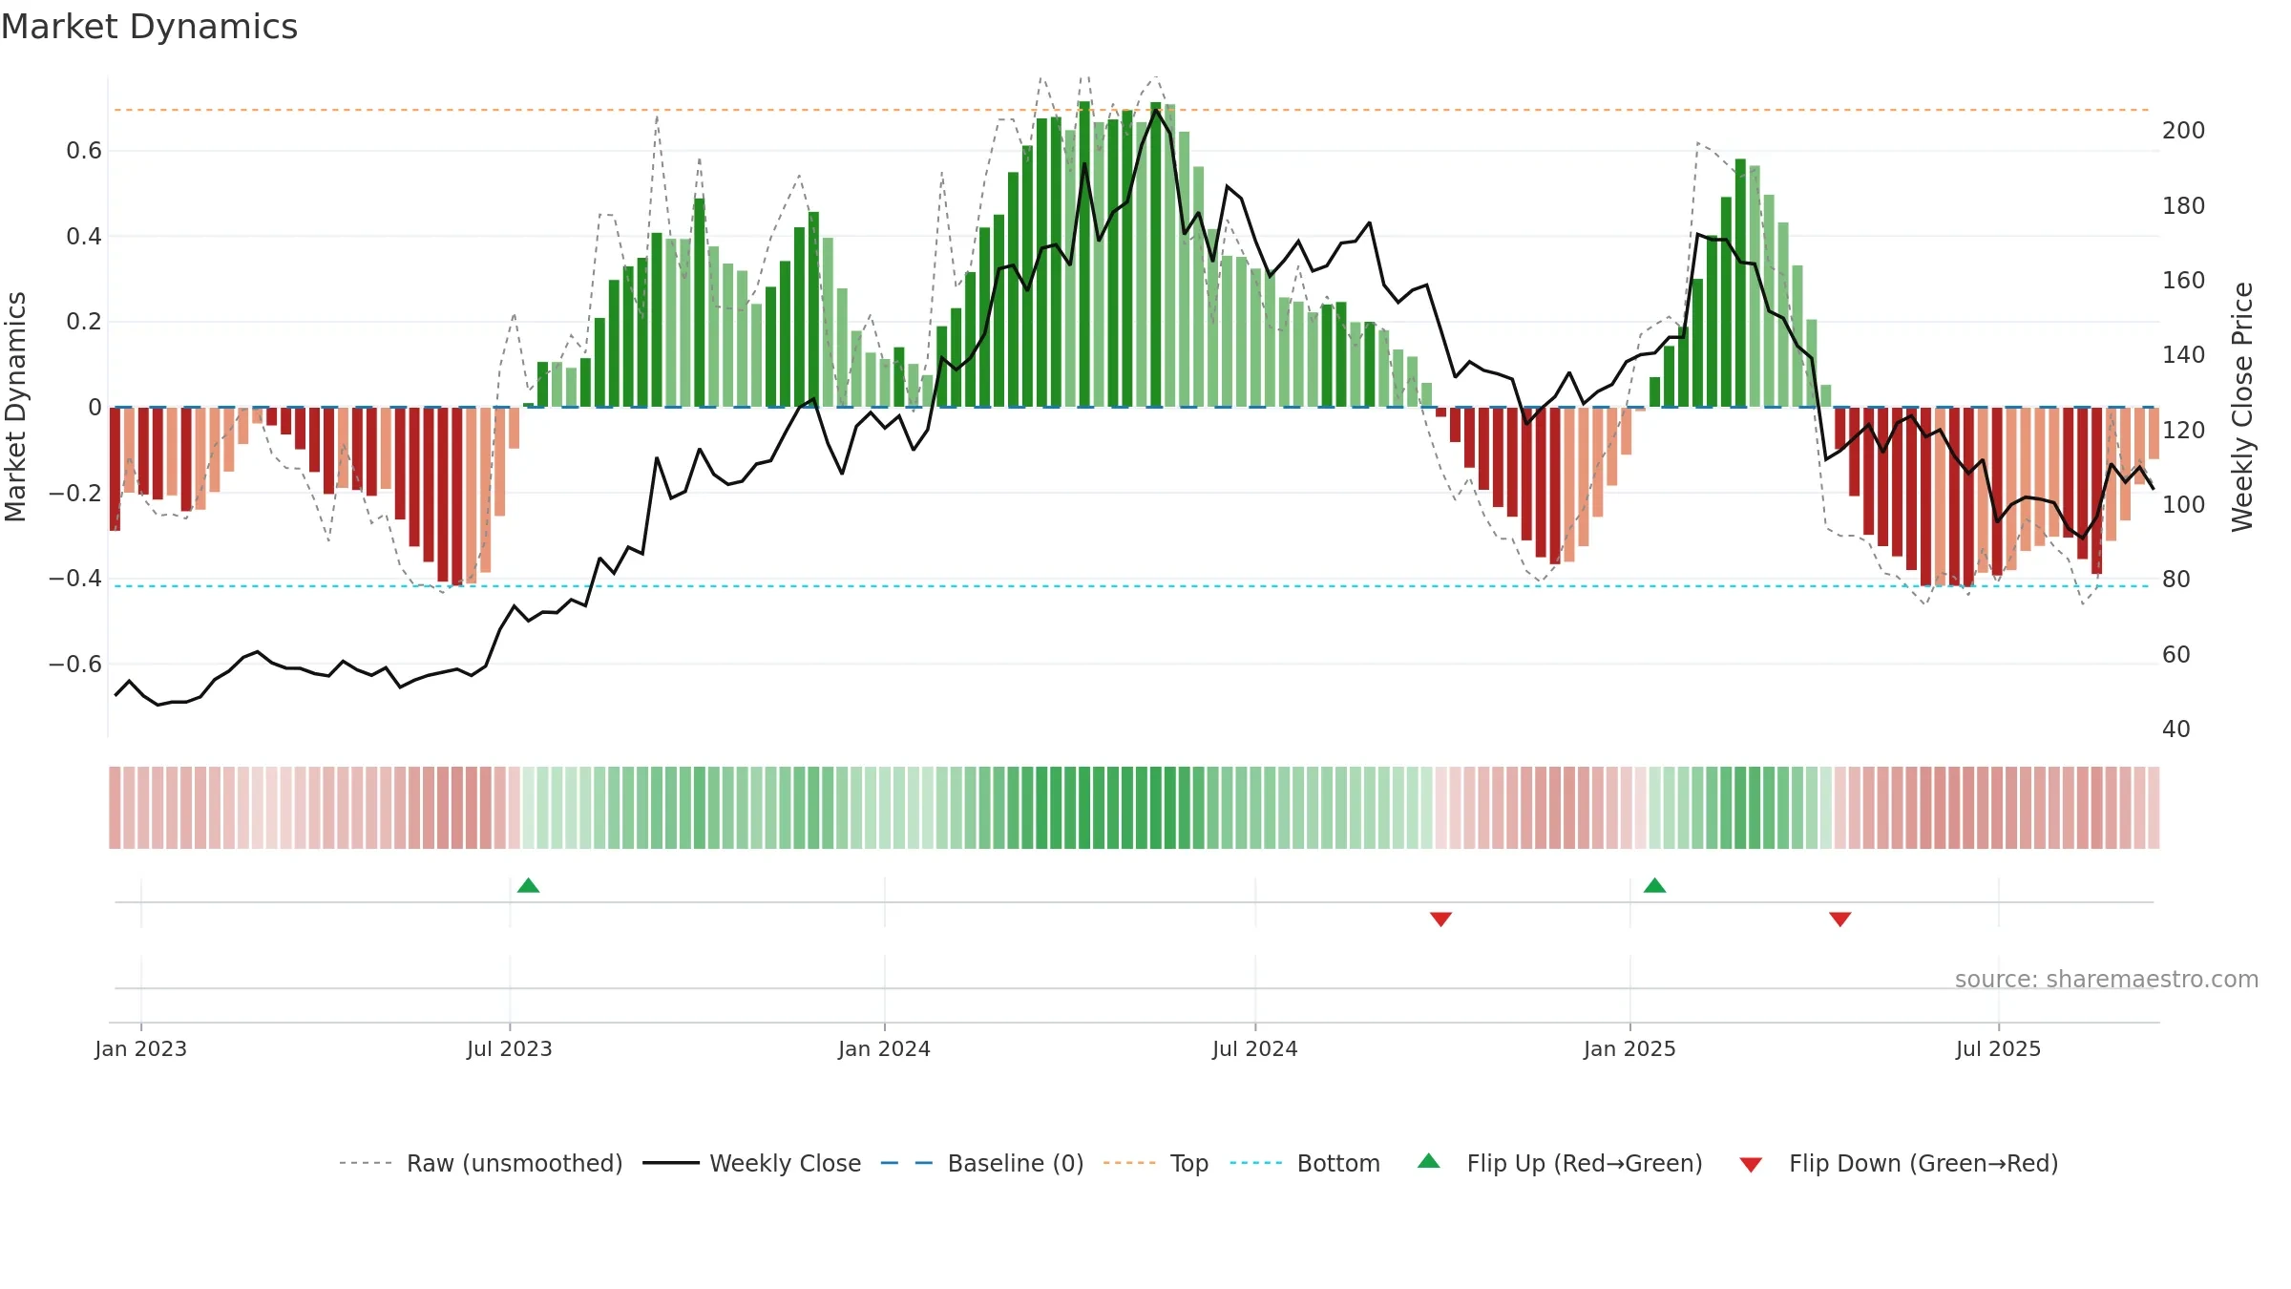
Task: Click the red flip-down marker after Jul 2024
Action: pos(1441,919)
